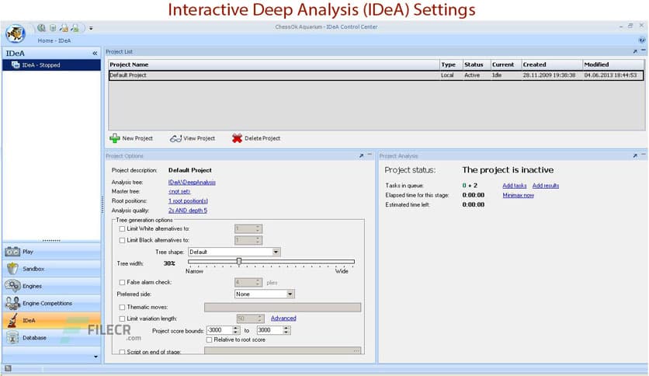Toggle Relative to root score checkbox
The image size is (649, 376).
tap(209, 339)
